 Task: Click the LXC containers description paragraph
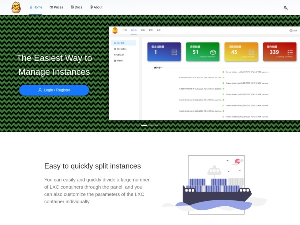coord(96,190)
